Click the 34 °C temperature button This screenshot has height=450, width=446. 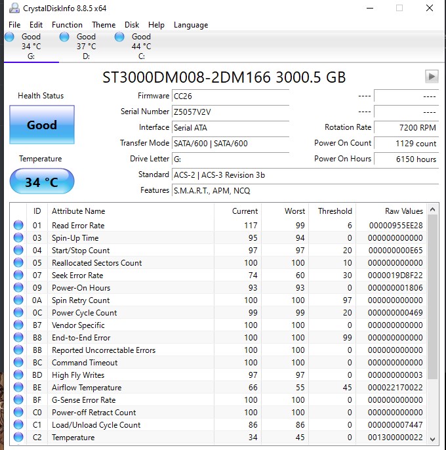pos(42,181)
